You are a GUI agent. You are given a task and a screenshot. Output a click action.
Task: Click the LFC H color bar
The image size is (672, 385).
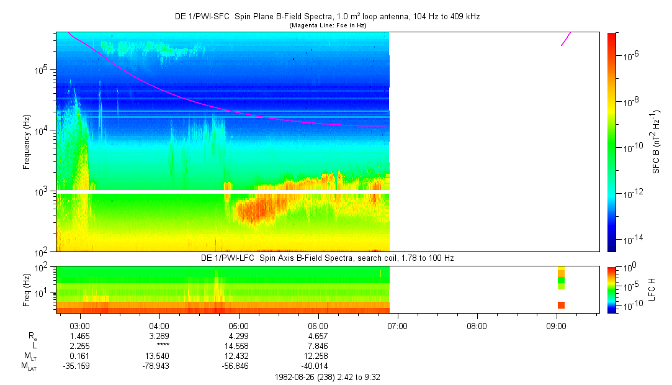(612, 289)
